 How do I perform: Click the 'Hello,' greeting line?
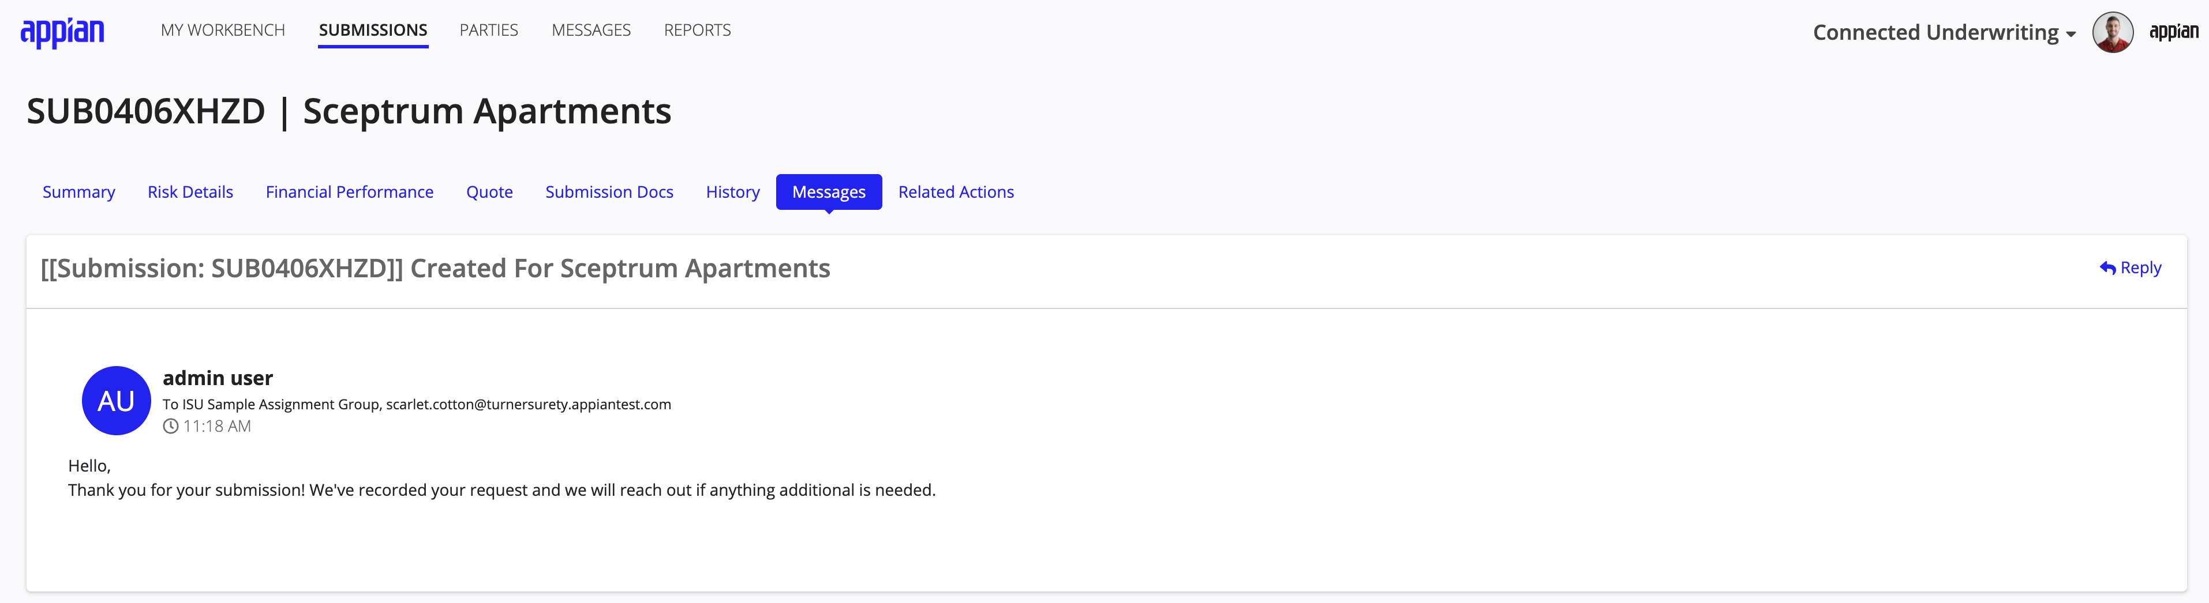click(x=89, y=466)
